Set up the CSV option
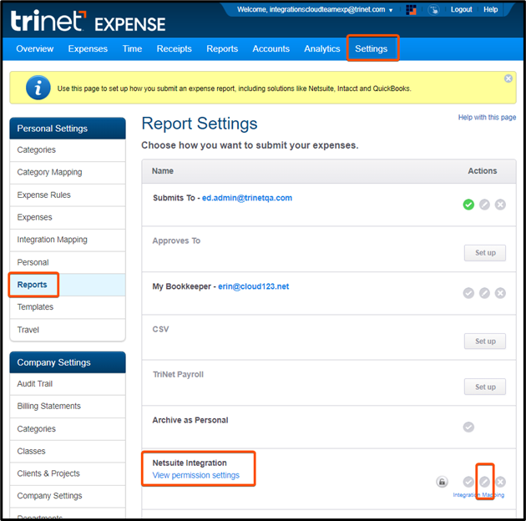This screenshot has width=526, height=521. 485,341
